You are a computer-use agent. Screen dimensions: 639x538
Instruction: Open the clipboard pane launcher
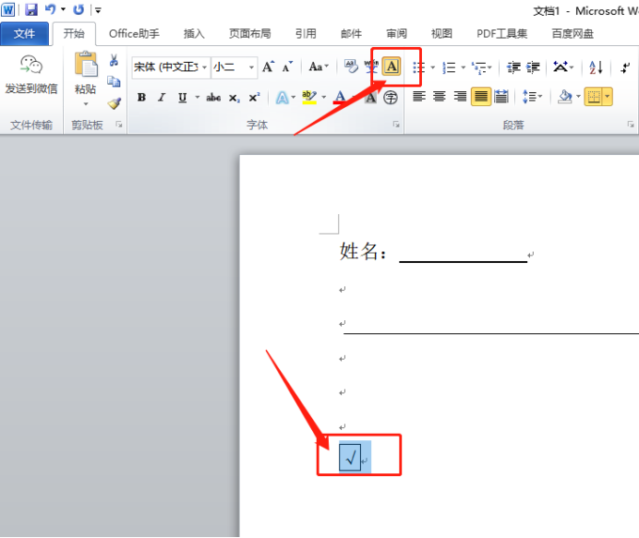pos(119,125)
